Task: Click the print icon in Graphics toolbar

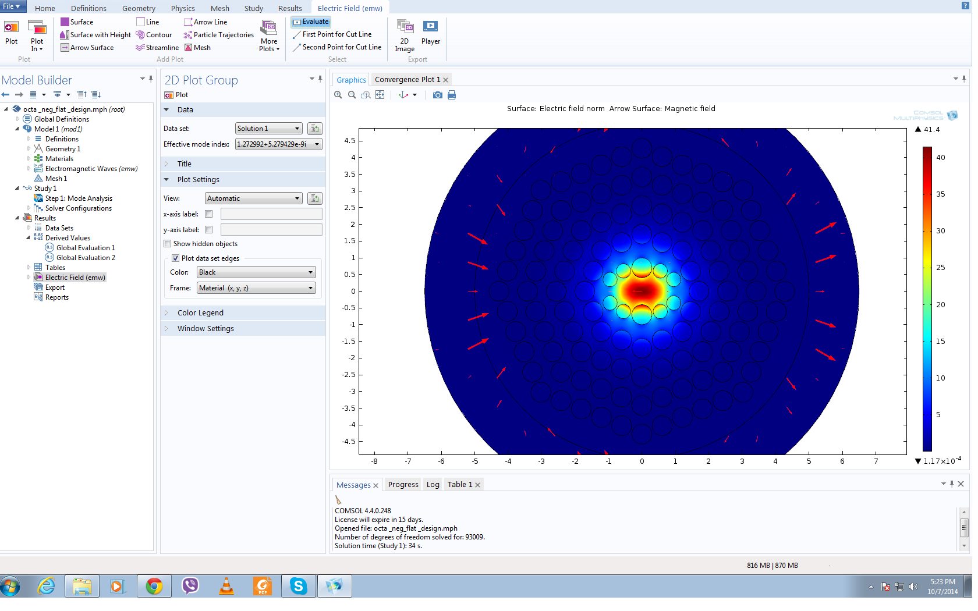Action: [x=452, y=95]
